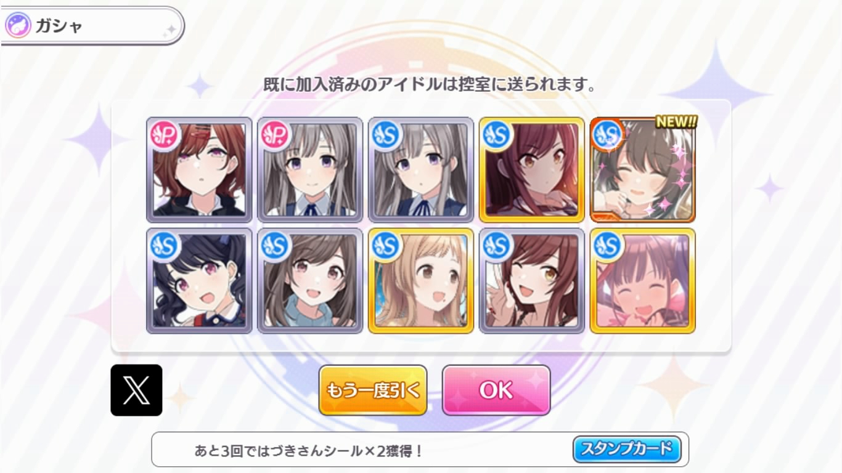Open the スタンプカード stamp card

(x=627, y=449)
